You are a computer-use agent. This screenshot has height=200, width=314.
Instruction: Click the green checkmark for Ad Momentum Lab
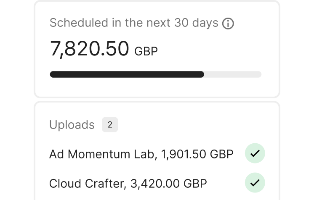click(x=255, y=154)
